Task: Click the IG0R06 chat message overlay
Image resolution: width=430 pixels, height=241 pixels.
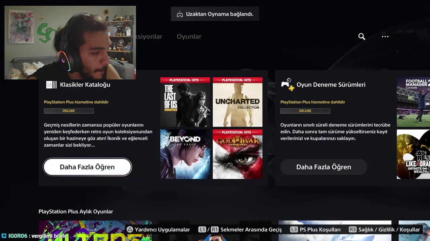Action: pyautogui.click(x=35, y=236)
